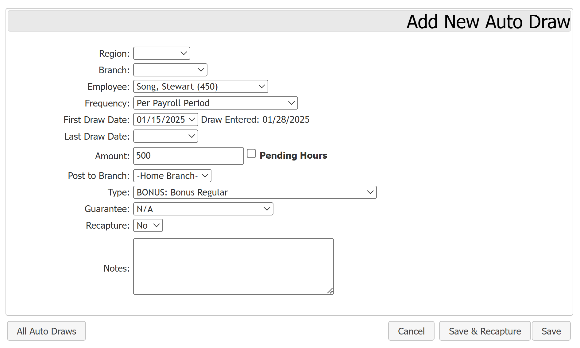Open the Guarantee dropdown set to N/A

203,209
